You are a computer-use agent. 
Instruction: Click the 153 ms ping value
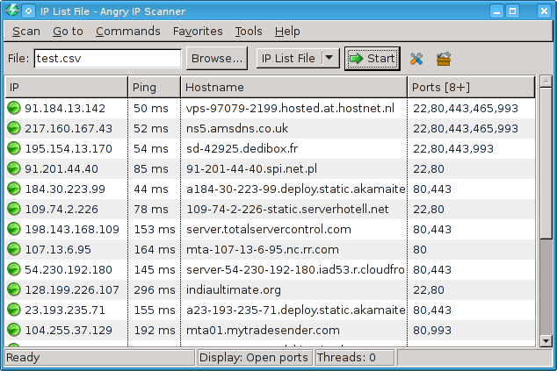click(154, 230)
